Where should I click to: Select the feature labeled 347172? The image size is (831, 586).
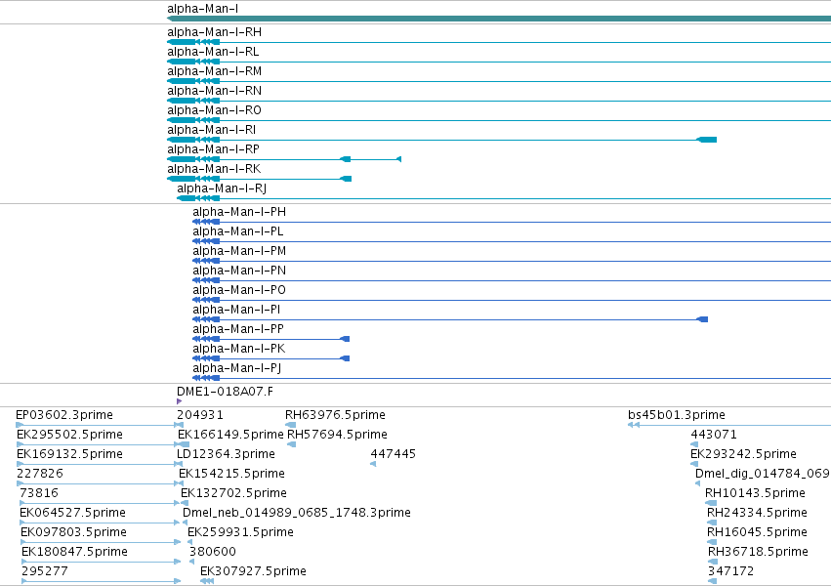730,571
